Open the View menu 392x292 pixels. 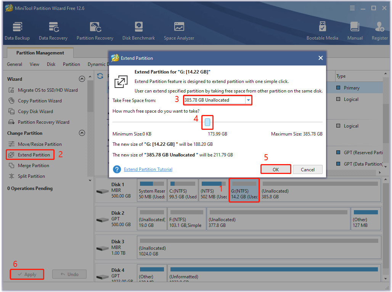click(x=34, y=64)
